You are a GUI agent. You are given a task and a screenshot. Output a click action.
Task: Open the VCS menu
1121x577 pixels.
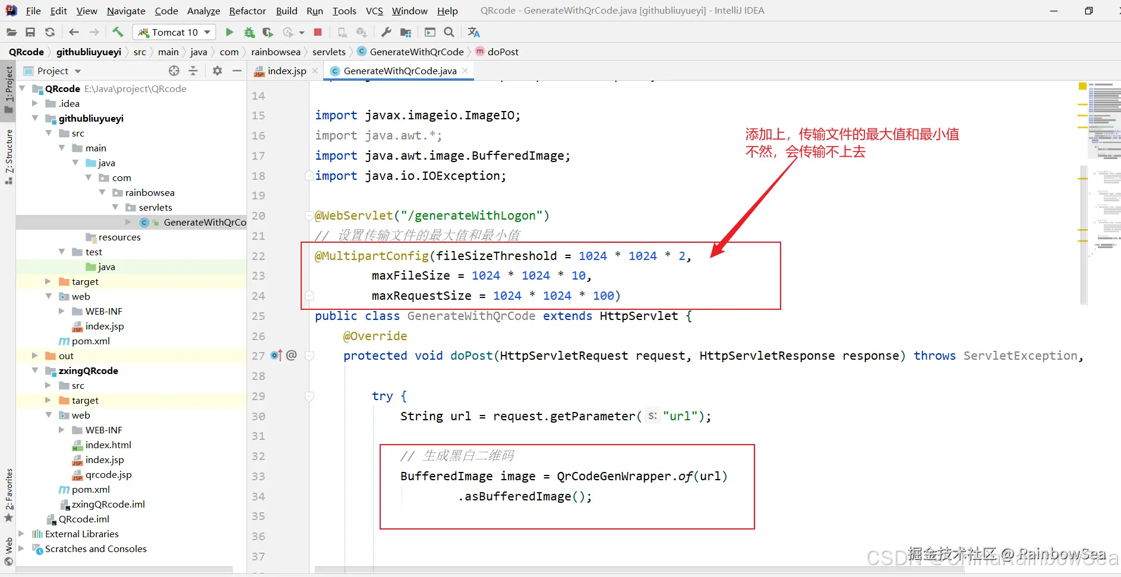tap(374, 11)
